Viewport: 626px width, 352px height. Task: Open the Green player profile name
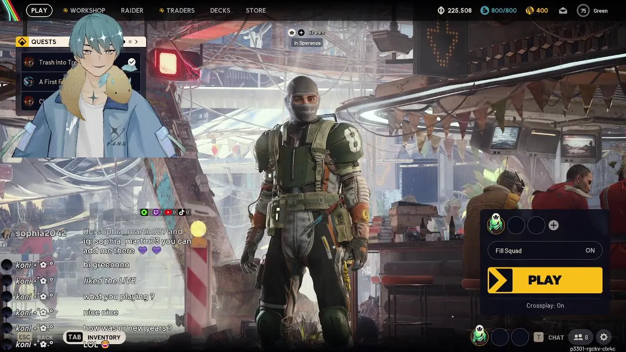[x=601, y=11]
